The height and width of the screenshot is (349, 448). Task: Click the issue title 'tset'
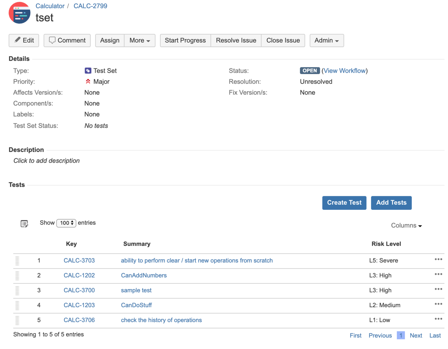click(44, 18)
